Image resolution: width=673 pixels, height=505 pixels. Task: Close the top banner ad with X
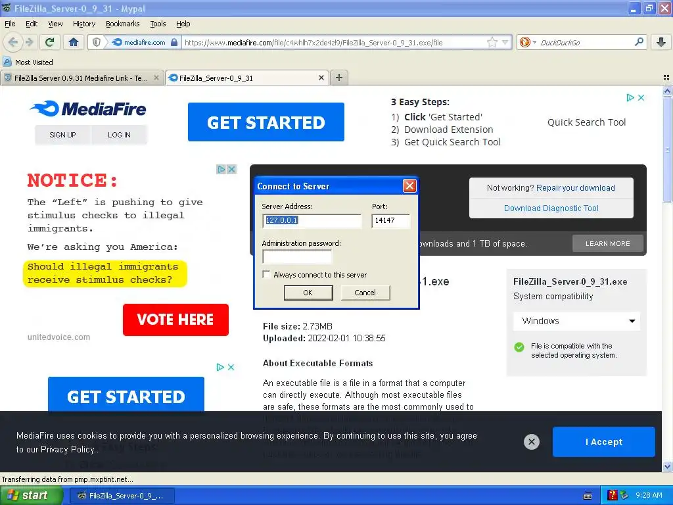(641, 97)
